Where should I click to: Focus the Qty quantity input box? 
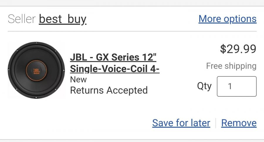click(x=237, y=86)
